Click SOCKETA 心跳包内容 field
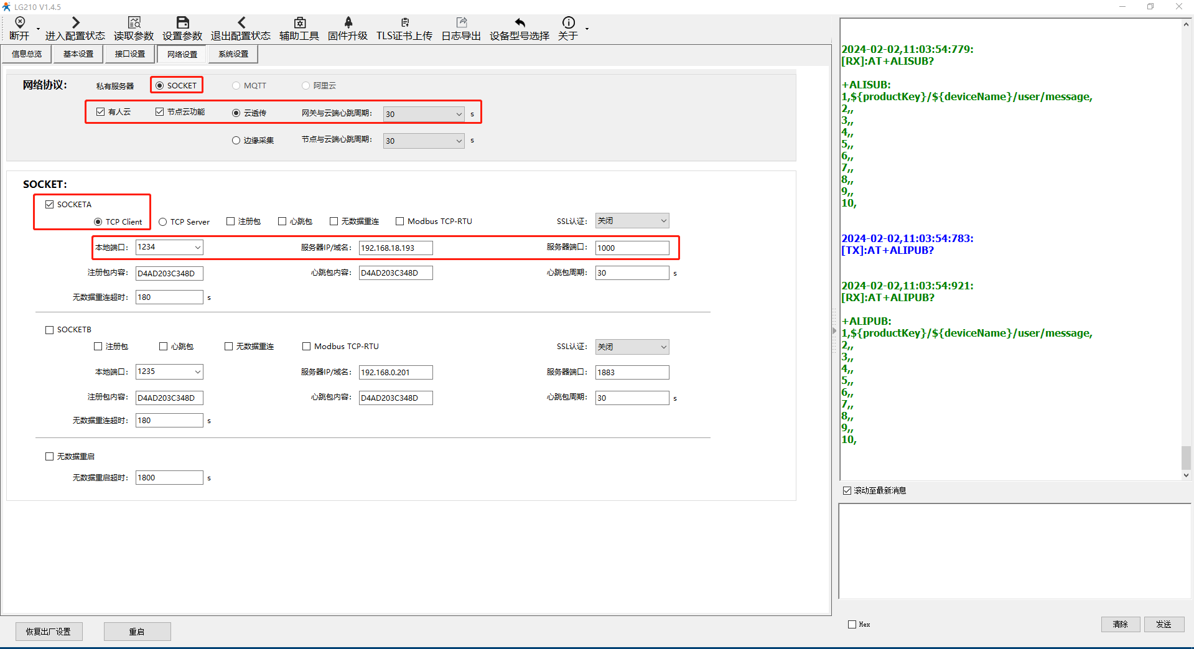Screen dimensions: 1194x649 (x=396, y=273)
